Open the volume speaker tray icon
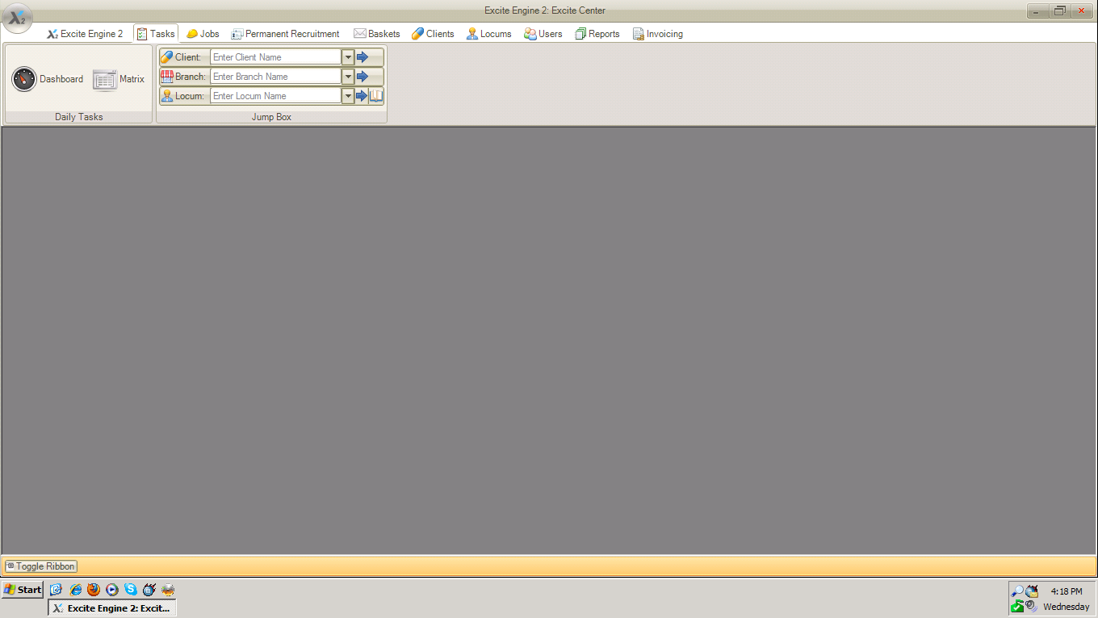1098x618 pixels. click(1032, 607)
